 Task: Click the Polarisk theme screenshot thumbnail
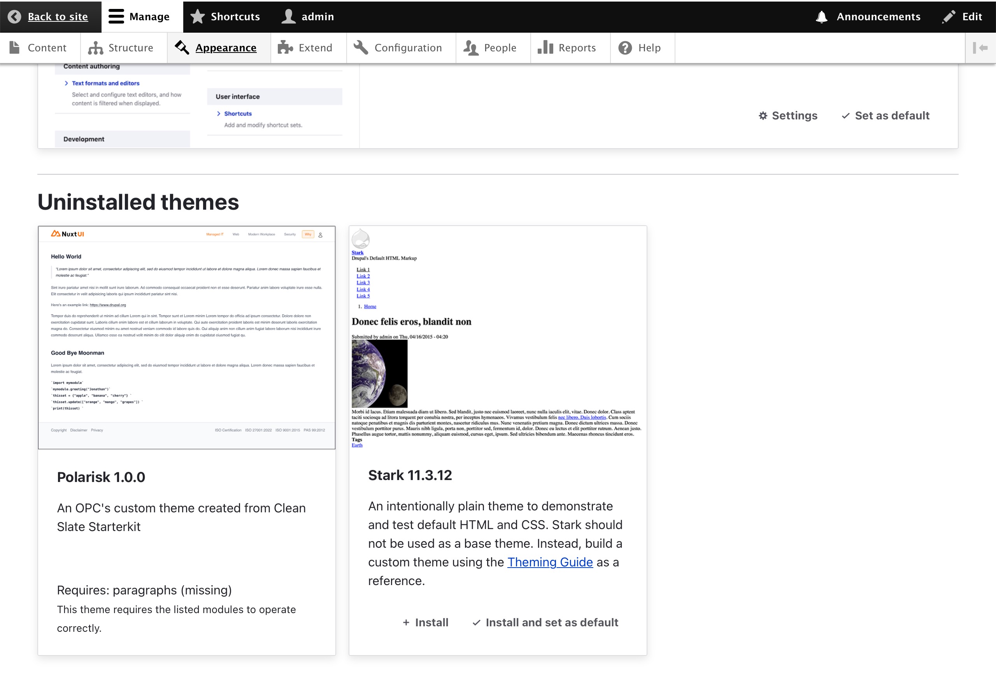click(x=186, y=338)
